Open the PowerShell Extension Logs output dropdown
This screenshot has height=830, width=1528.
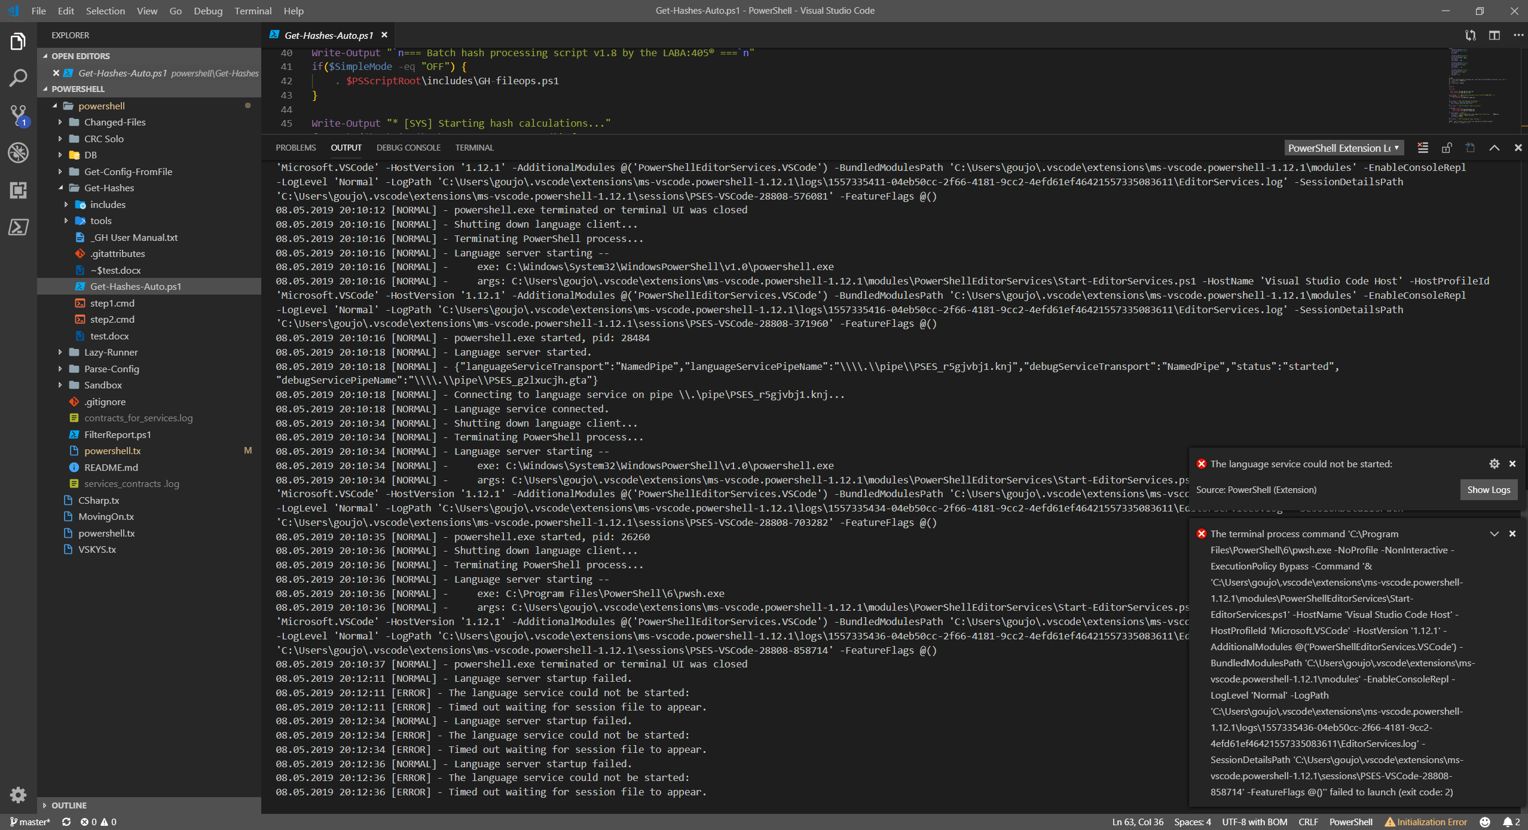pyautogui.click(x=1343, y=148)
